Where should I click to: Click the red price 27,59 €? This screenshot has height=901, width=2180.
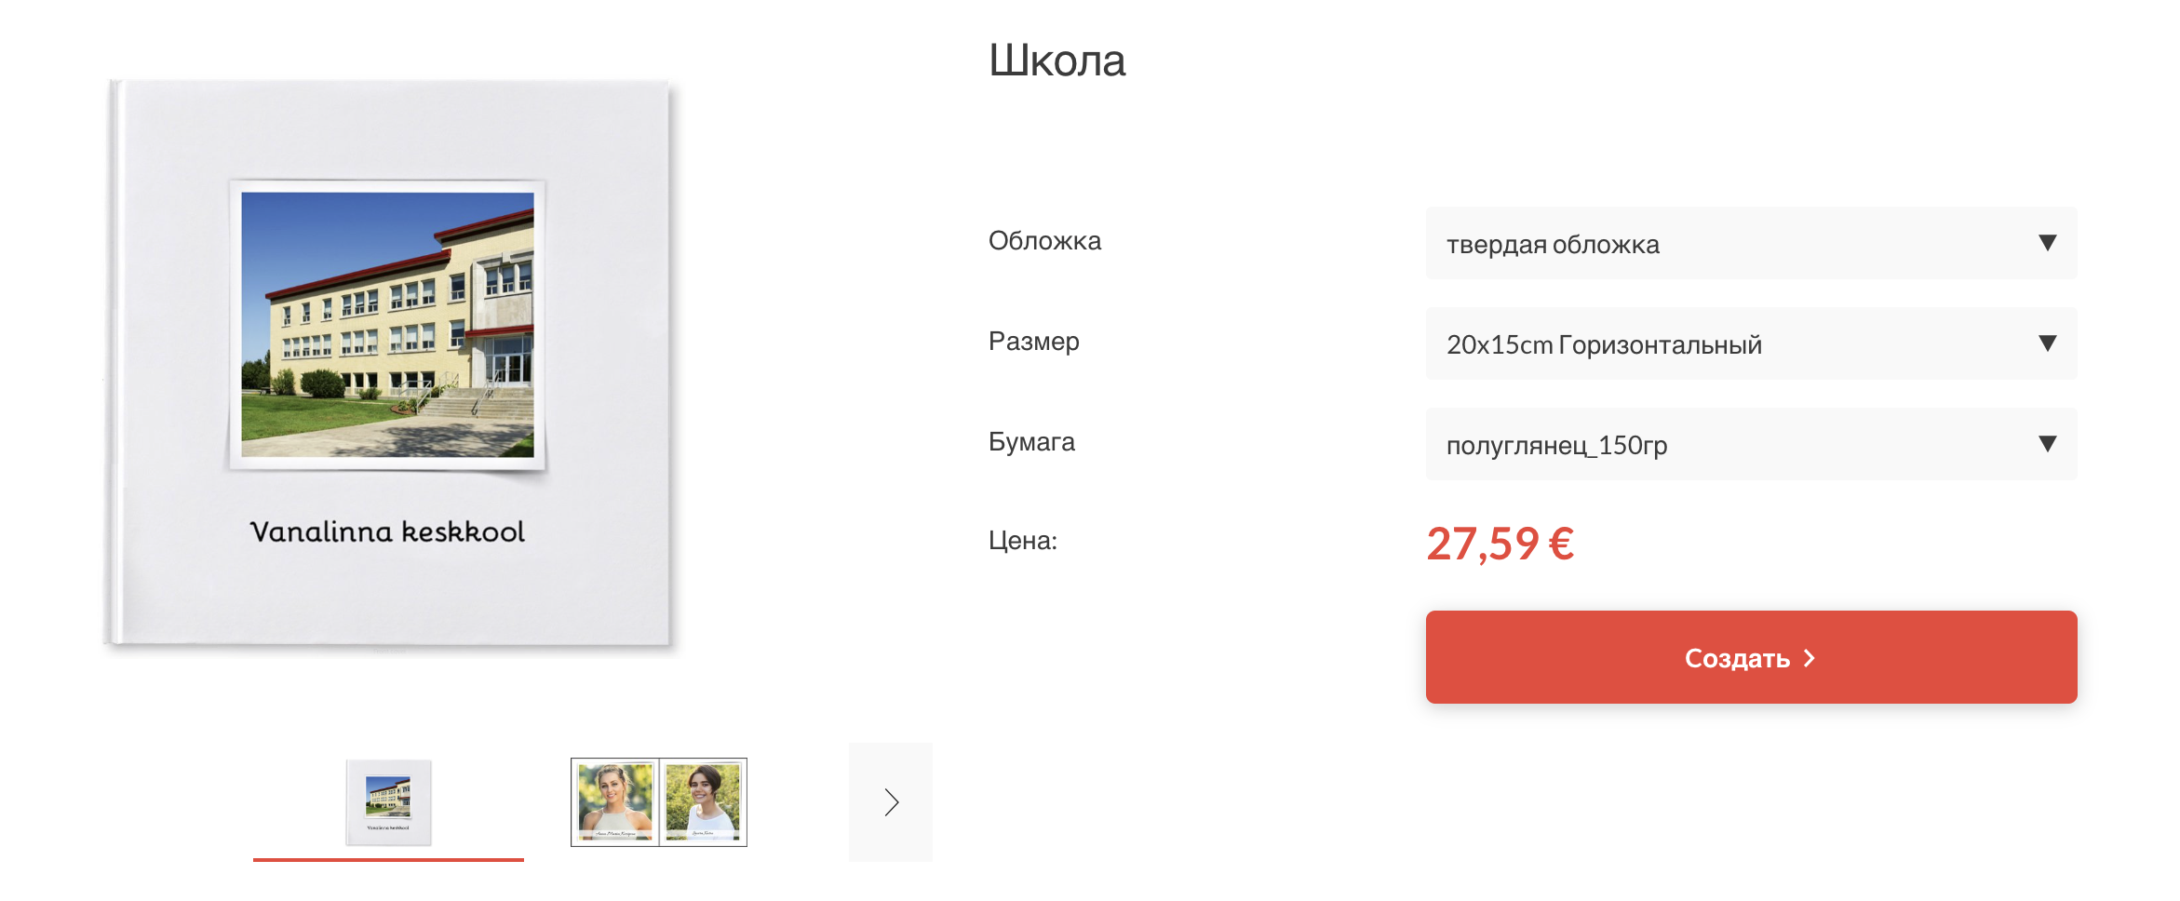click(x=1500, y=544)
